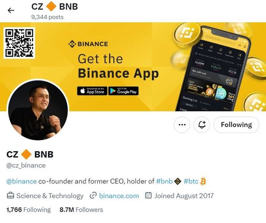Viewport: 266px width, 223px height.
Task: Click the Science & Technology briefcase icon
Action: point(10,196)
